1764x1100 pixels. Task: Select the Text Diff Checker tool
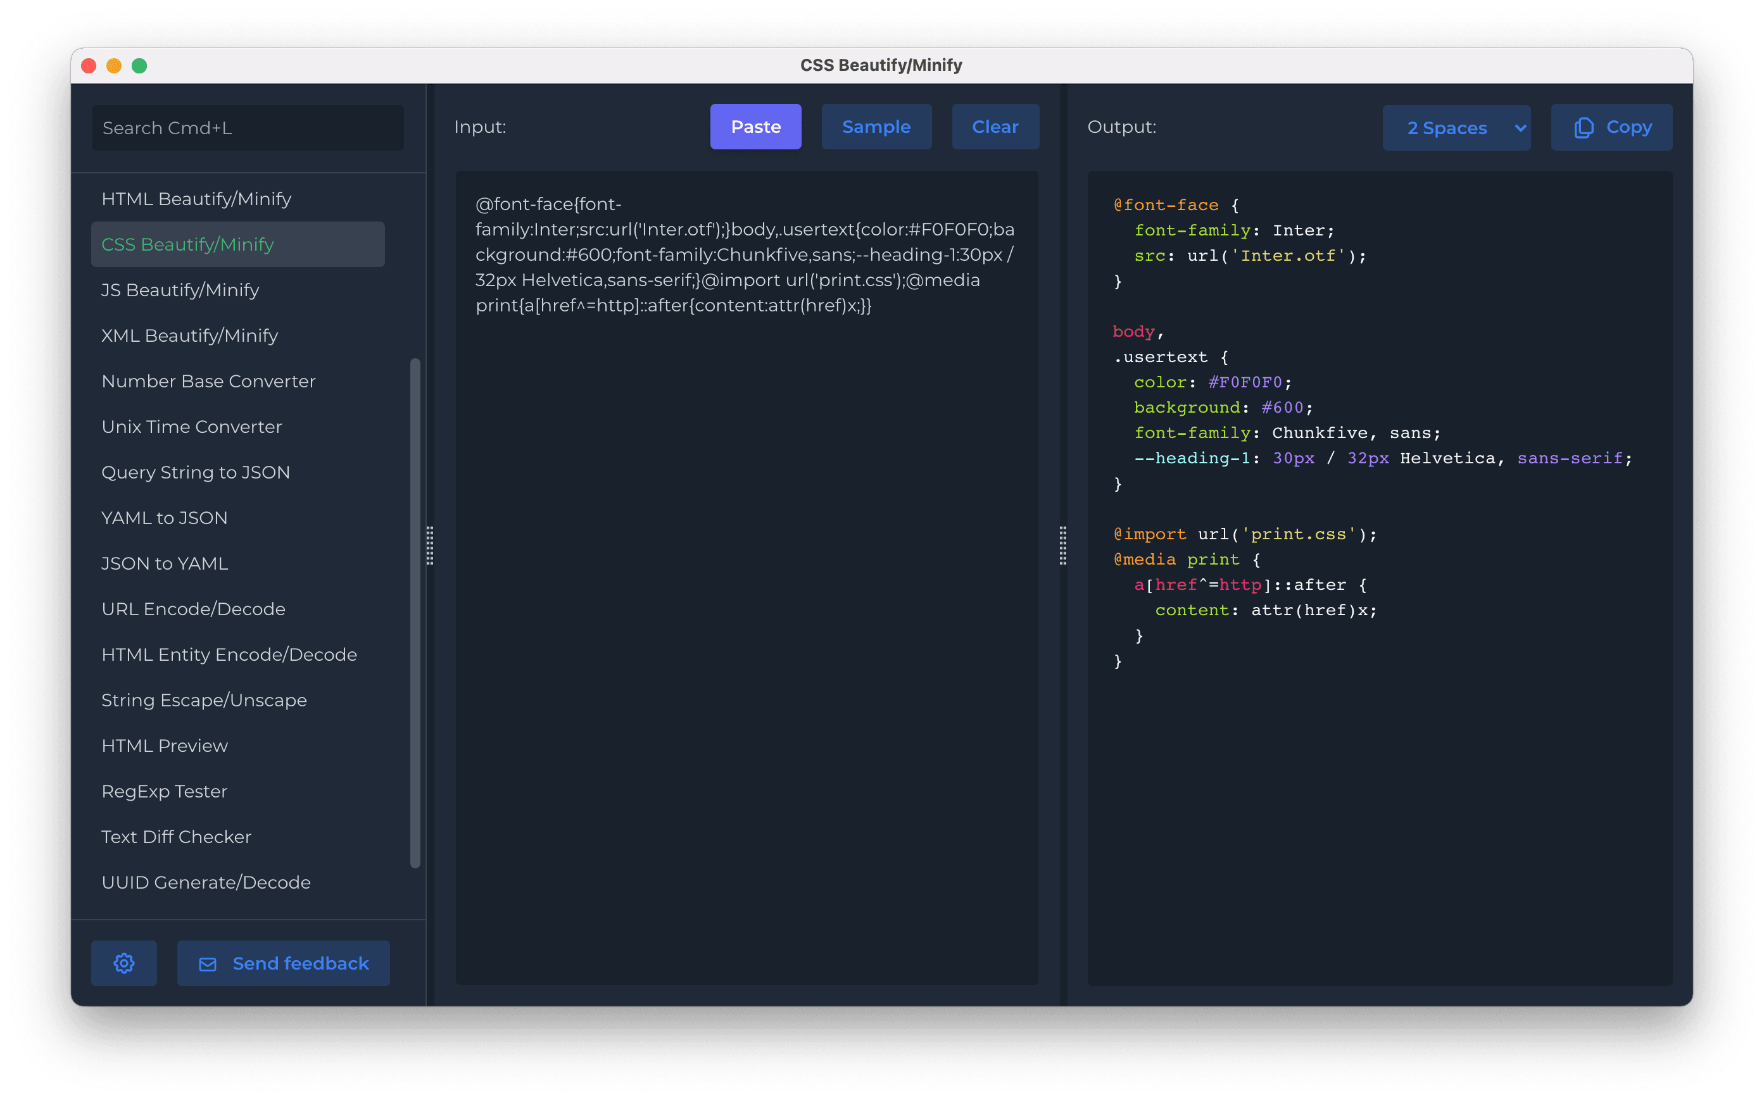pos(176,837)
